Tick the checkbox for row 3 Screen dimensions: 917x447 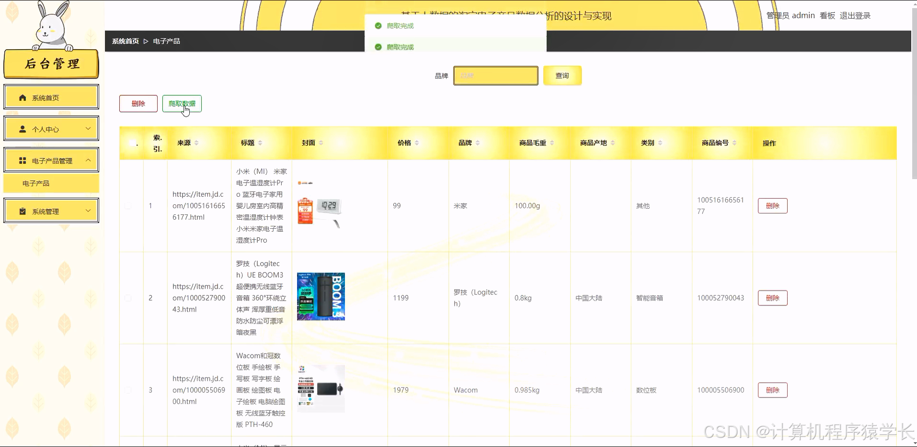[x=128, y=390]
